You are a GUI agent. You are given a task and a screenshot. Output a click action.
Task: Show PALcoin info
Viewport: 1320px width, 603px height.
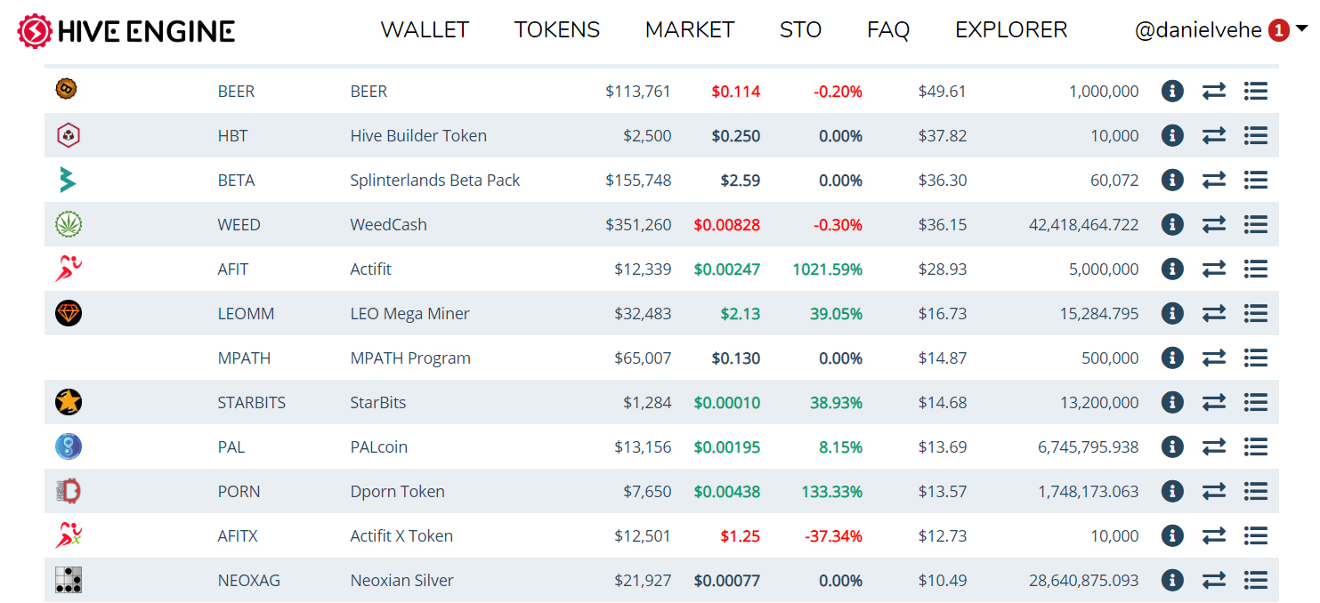[1172, 446]
